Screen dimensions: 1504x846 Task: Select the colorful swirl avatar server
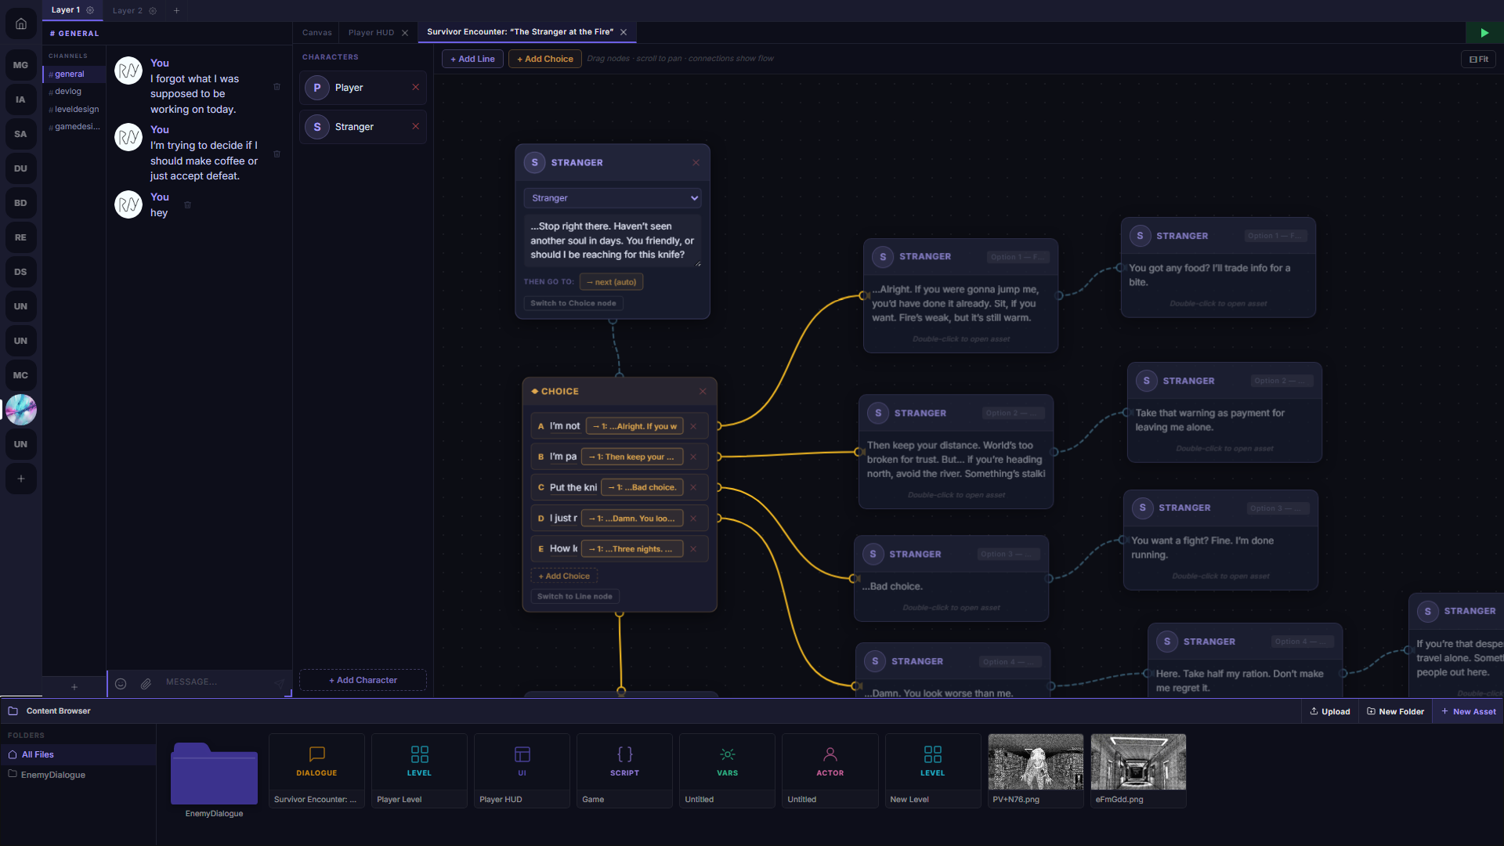pos(21,410)
